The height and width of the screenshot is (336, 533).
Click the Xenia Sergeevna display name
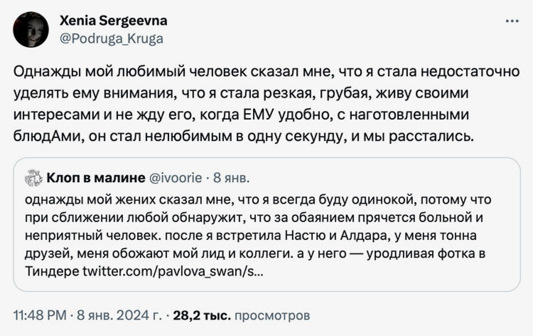113,21
